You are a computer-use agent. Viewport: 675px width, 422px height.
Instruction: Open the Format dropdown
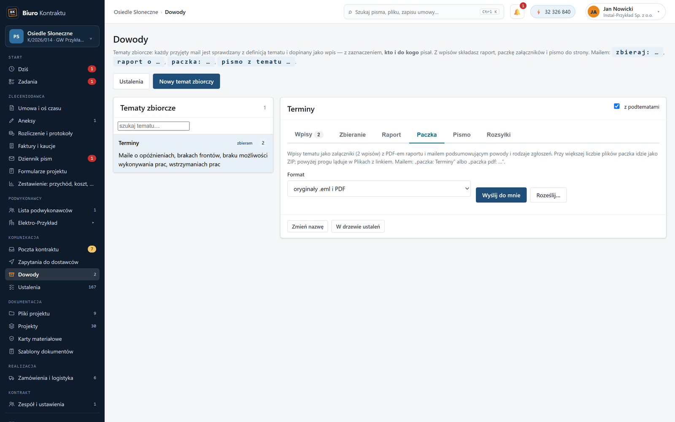(x=379, y=189)
